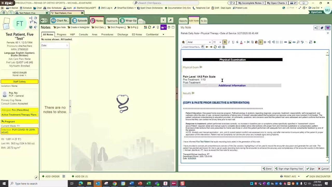Insert a bulleted list
332x187 pixels.
point(277,42)
